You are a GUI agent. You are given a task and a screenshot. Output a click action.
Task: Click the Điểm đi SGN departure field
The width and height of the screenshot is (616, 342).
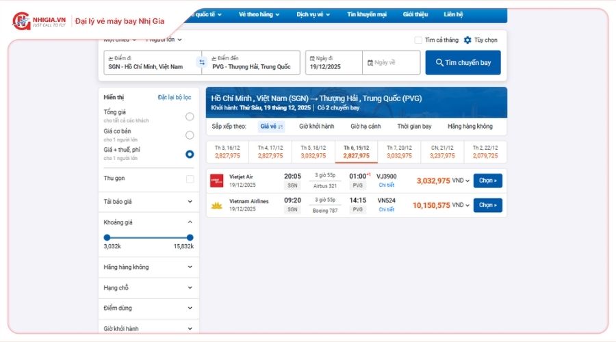[153, 62]
